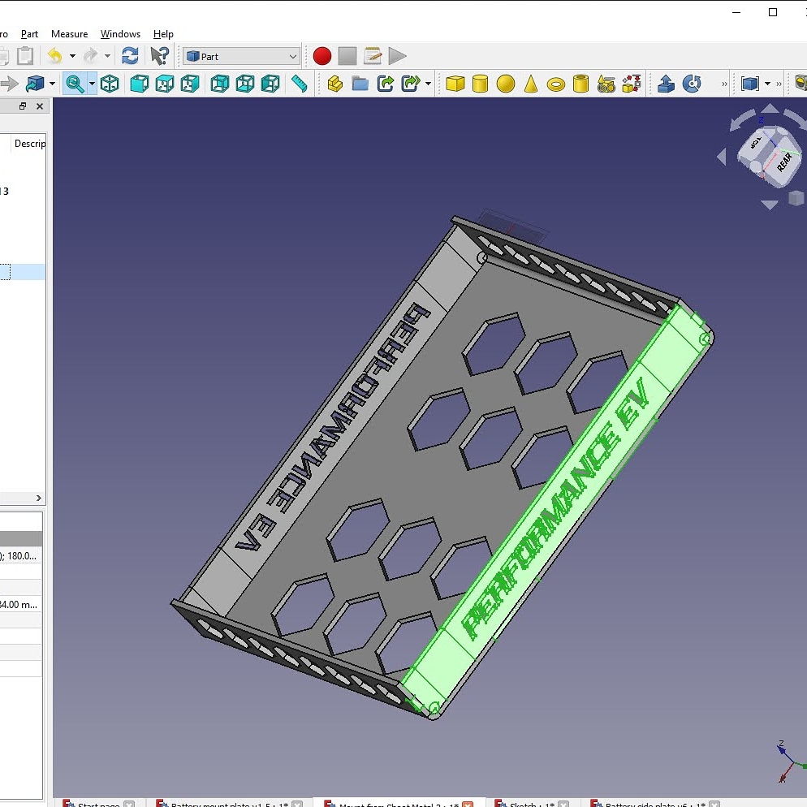807x807 pixels.
Task: Click the grey Stop macro recording square
Action: pos(347,56)
